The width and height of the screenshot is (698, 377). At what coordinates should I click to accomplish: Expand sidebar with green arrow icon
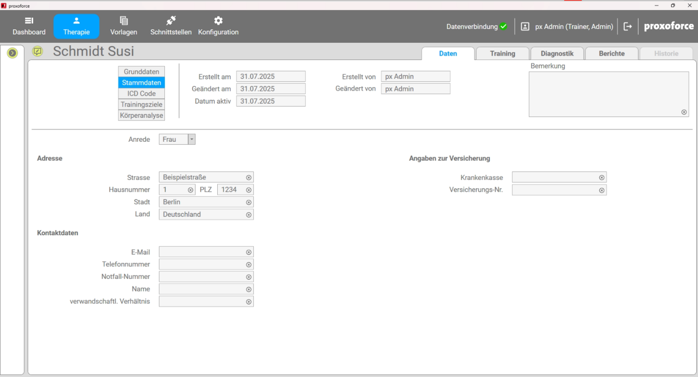[12, 53]
